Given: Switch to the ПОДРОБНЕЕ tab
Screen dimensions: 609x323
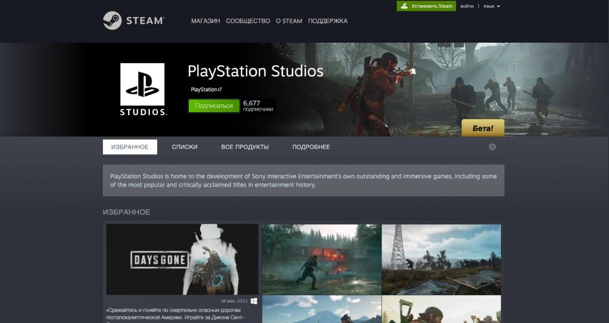Looking at the screenshot, I should tap(311, 147).
